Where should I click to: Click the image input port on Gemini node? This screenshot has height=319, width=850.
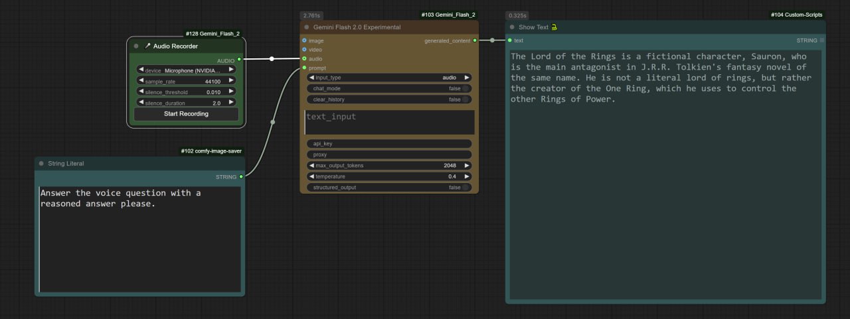(304, 40)
